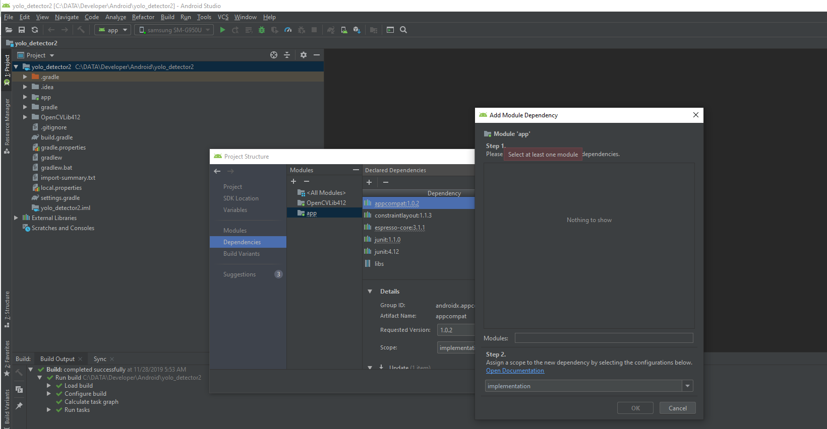This screenshot has height=429, width=827.
Task: Open SDK Location in Project Structure
Action: [x=241, y=198]
